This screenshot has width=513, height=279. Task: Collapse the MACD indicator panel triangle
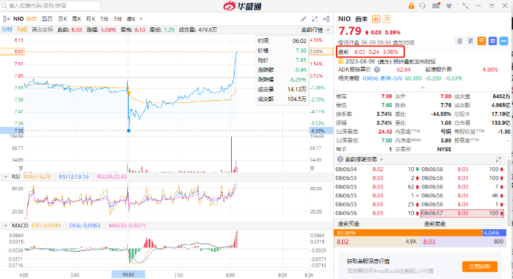point(5,226)
